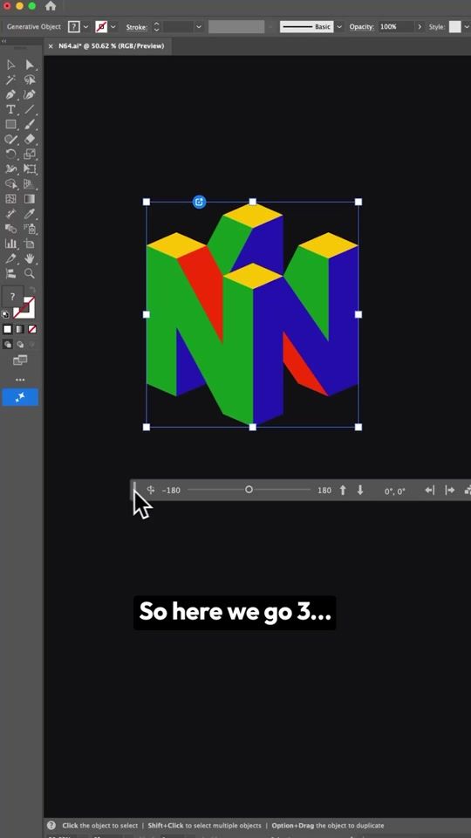The width and height of the screenshot is (471, 838).
Task: Click the Home icon in title bar
Action: [51, 6]
